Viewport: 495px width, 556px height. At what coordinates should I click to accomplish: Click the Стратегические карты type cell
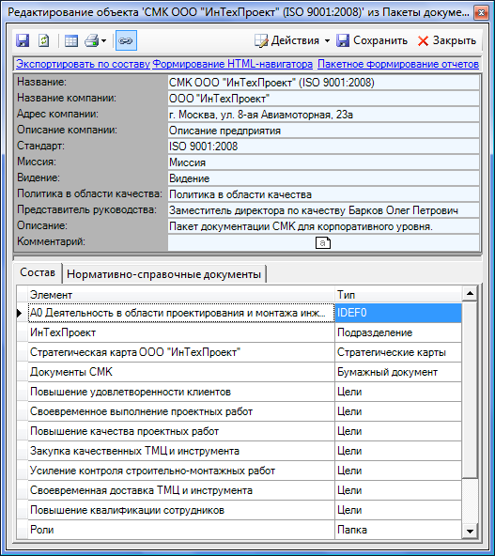pos(398,352)
